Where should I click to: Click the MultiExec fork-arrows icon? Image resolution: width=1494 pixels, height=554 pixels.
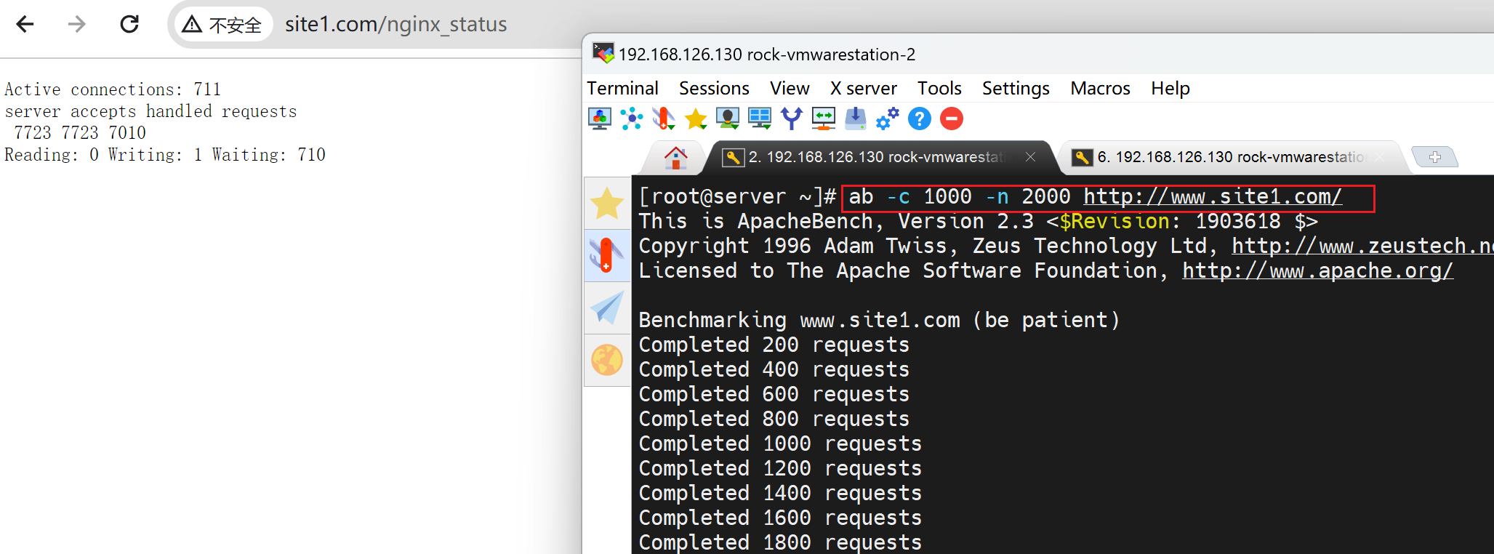coord(791,119)
